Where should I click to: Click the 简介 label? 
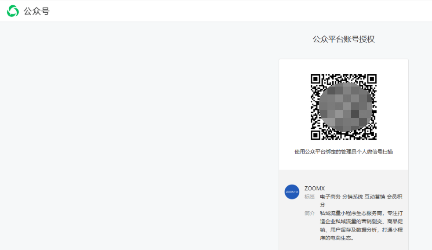[x=309, y=213]
